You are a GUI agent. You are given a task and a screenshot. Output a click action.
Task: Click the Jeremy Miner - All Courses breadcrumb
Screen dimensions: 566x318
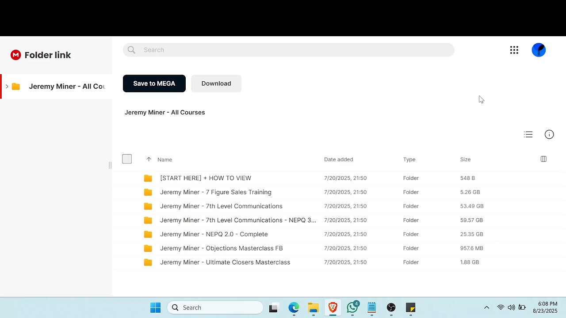(164, 112)
